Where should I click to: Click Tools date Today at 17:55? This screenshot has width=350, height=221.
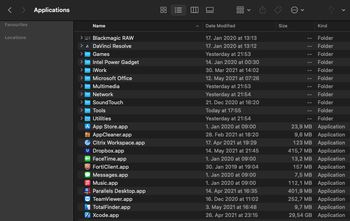[x=223, y=110]
